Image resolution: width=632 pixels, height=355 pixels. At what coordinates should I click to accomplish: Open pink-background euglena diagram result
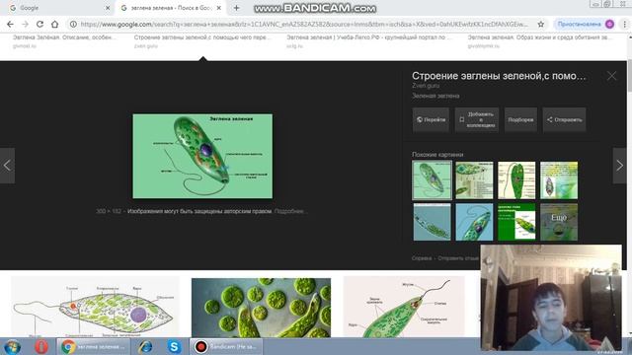404,307
